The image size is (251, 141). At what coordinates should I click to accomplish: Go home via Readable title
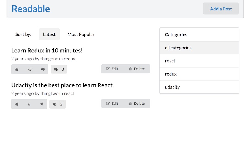pyautogui.click(x=31, y=9)
